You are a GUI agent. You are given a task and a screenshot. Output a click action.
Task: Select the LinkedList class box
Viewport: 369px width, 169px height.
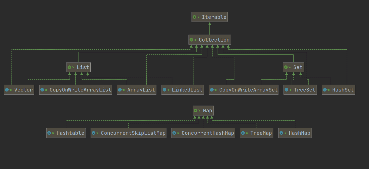tap(183, 90)
